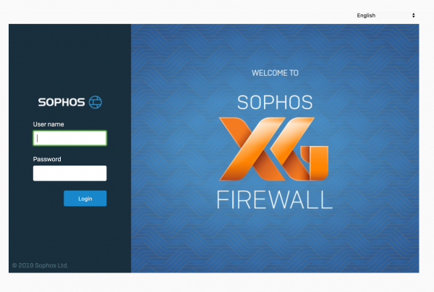
Task: Click the User name label
Action: coord(48,124)
